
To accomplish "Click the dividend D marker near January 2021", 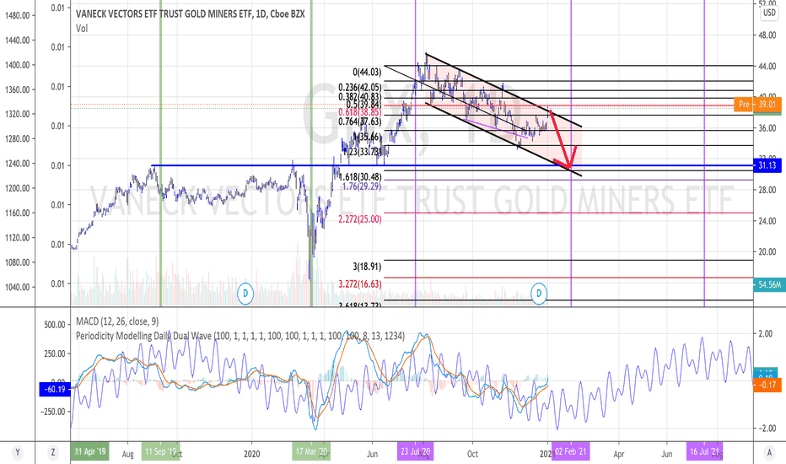I will click(539, 293).
